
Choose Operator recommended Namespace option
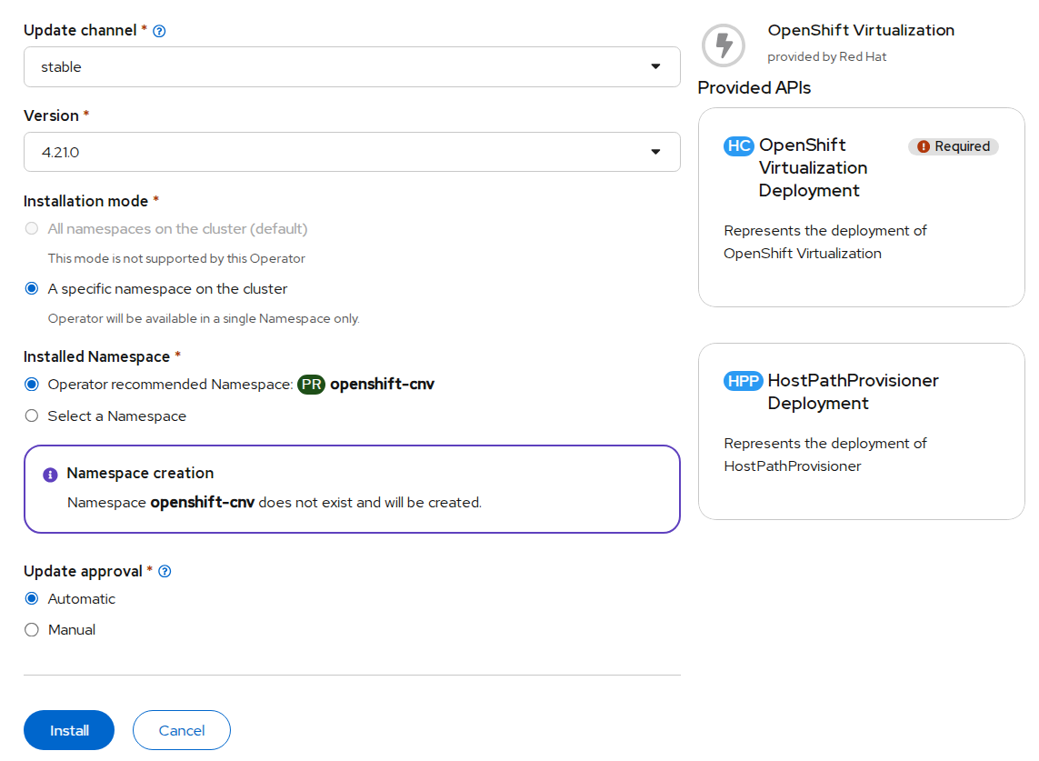coord(32,385)
